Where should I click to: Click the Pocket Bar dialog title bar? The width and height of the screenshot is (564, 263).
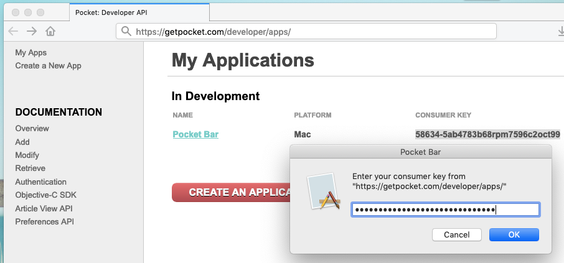click(420, 152)
